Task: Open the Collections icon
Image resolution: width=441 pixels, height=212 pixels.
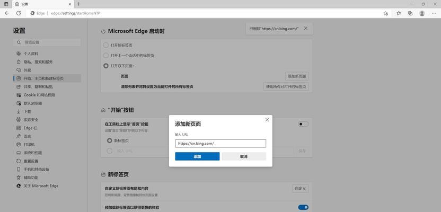Action: coord(410,13)
